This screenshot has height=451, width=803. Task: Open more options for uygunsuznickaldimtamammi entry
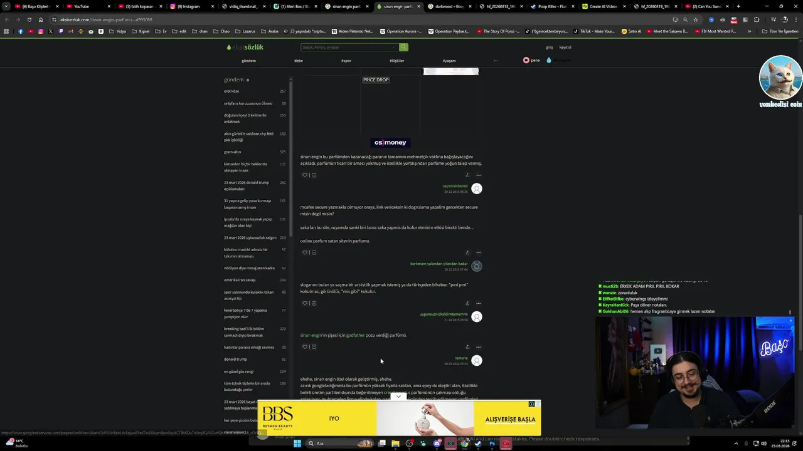click(478, 303)
